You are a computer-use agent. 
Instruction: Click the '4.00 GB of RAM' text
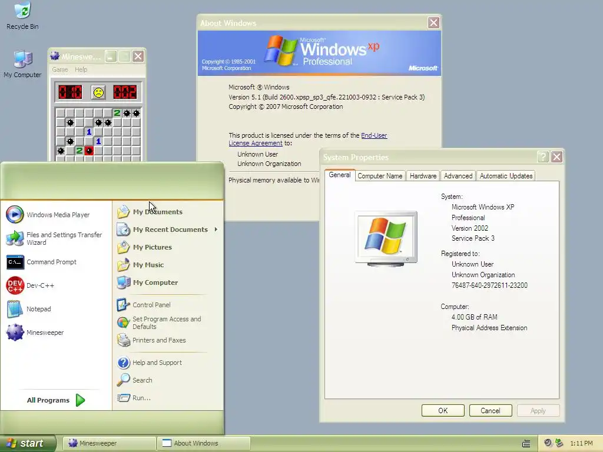point(475,317)
